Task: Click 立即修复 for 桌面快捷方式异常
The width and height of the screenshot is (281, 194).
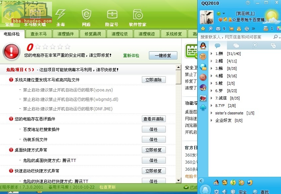Action: 154,150
